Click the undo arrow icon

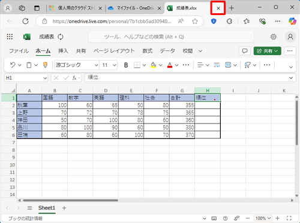click(13, 65)
